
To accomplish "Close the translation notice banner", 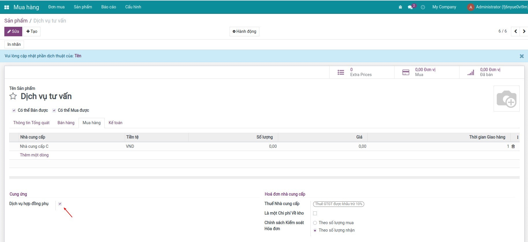I will click(522, 56).
